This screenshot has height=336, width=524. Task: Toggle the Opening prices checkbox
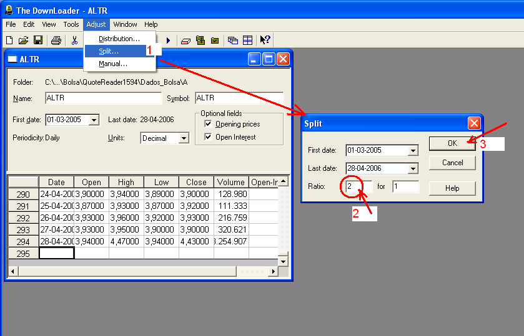[x=208, y=124]
